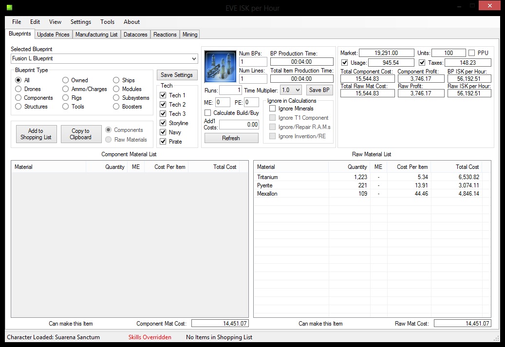505x347 pixels.
Task: Select the Boosters blueprint type
Action: 116,107
